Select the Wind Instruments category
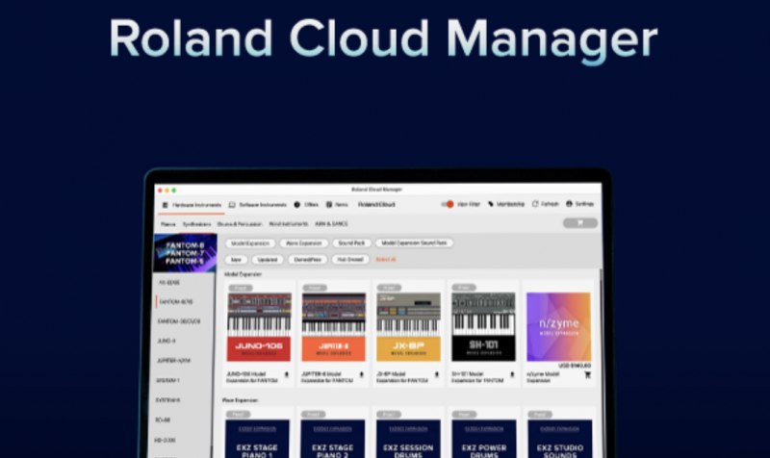770x458 pixels. coord(288,224)
